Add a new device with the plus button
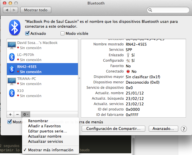The image size is (192, 155). tap(10, 114)
